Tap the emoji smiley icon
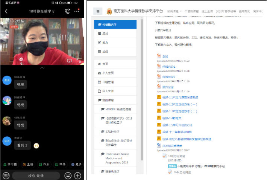Screen dimensions: 267x180 pos(68,175)
